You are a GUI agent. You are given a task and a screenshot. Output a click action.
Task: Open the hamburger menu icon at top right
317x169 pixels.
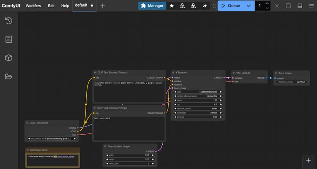312,6
